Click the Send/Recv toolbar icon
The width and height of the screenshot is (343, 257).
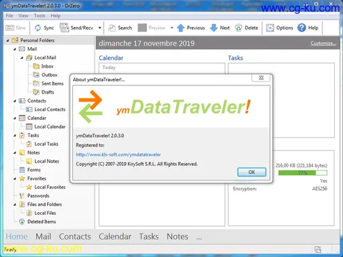[64, 28]
